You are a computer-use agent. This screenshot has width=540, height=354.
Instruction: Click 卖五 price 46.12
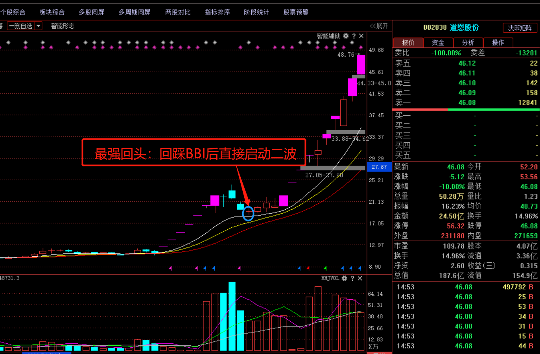click(467, 63)
